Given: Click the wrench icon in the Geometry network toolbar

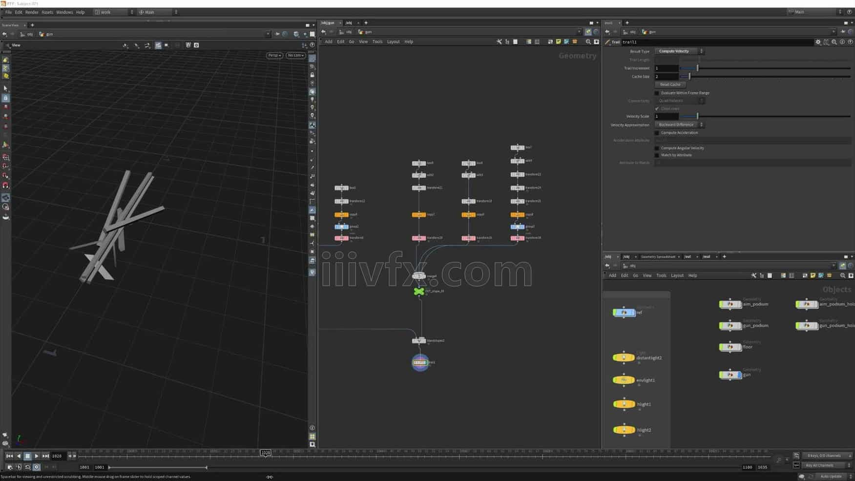Looking at the screenshot, I should [x=499, y=42].
